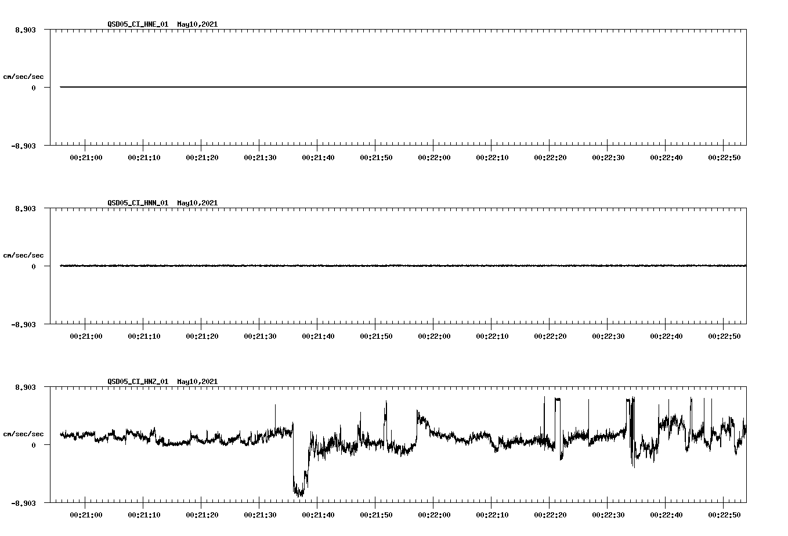Click the 00:21:10 time label under HNZ plot
The height and width of the screenshot is (536, 788).
click(144, 515)
